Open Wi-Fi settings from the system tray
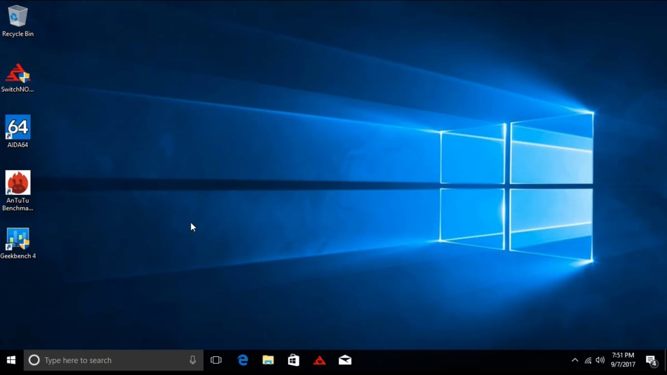 (x=588, y=360)
